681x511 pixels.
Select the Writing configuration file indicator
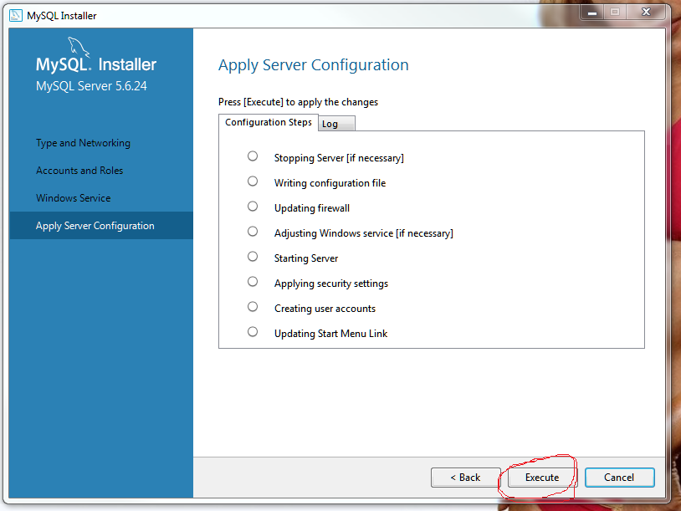tap(253, 181)
